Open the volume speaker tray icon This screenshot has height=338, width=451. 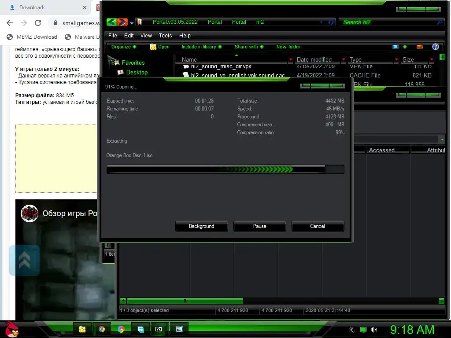[374, 330]
